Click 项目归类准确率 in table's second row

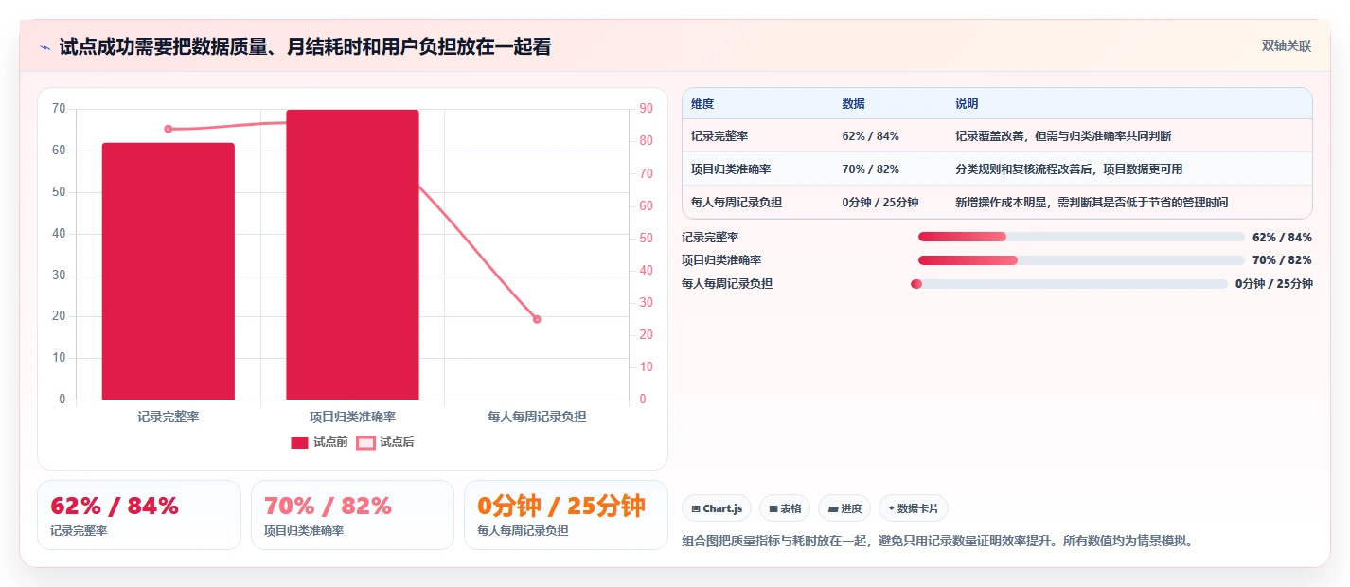point(731,169)
